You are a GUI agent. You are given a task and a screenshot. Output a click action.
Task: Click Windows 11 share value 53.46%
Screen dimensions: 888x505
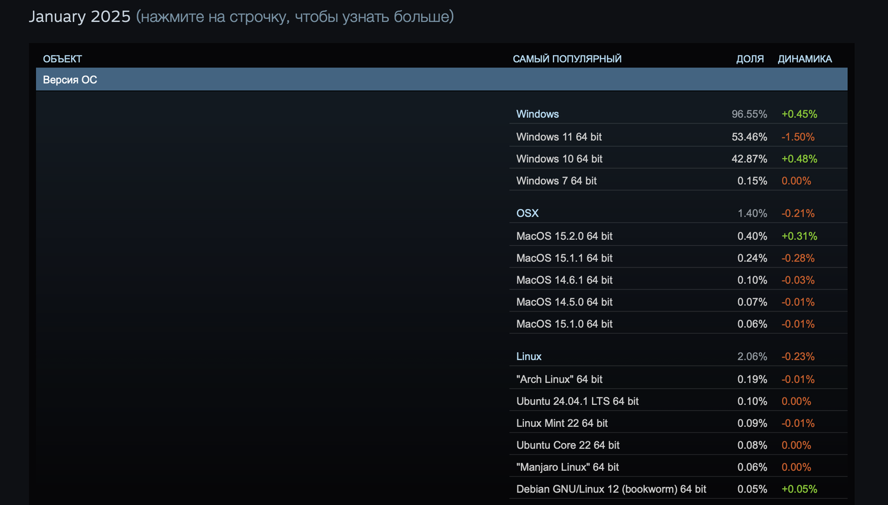tap(749, 137)
